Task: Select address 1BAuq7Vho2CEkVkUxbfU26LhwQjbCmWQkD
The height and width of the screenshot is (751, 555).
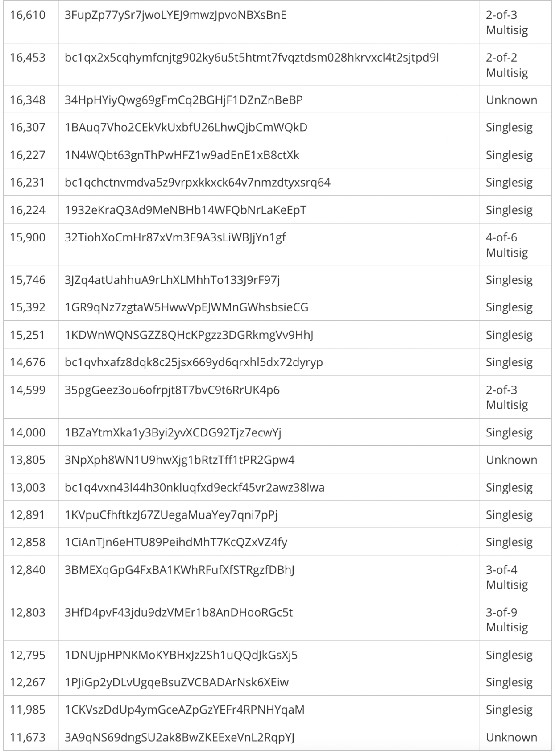Action: coord(186,128)
